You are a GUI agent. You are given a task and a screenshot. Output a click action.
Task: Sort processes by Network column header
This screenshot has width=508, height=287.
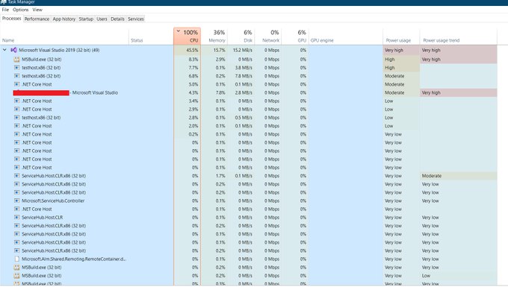(268, 37)
